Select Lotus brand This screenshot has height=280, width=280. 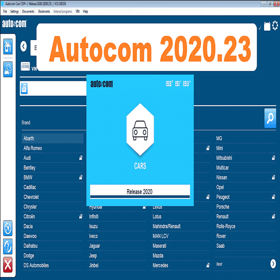tap(181, 216)
